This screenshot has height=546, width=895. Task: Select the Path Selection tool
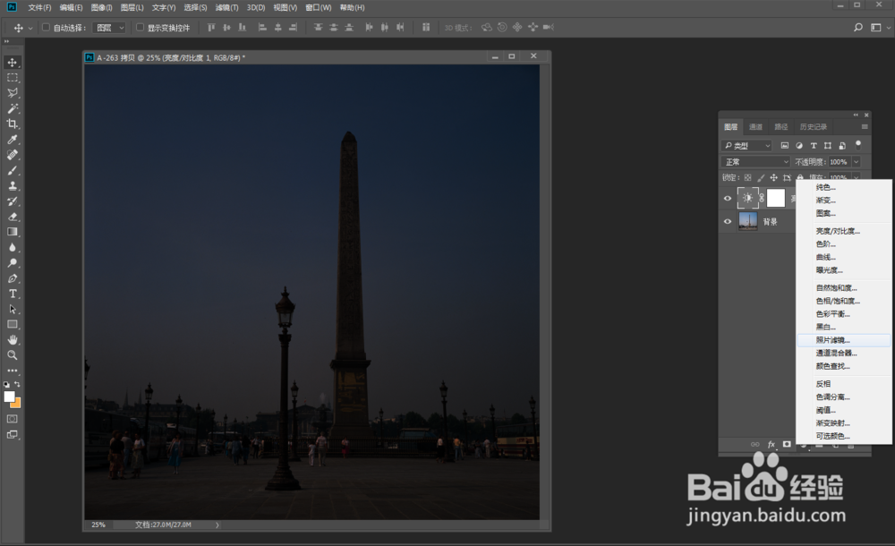coord(12,309)
